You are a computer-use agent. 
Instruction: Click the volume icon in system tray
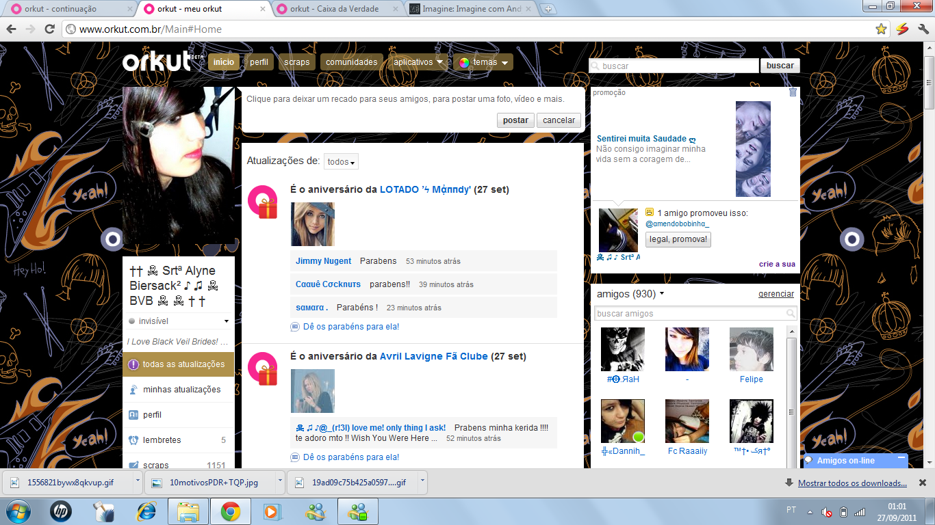coord(827,512)
